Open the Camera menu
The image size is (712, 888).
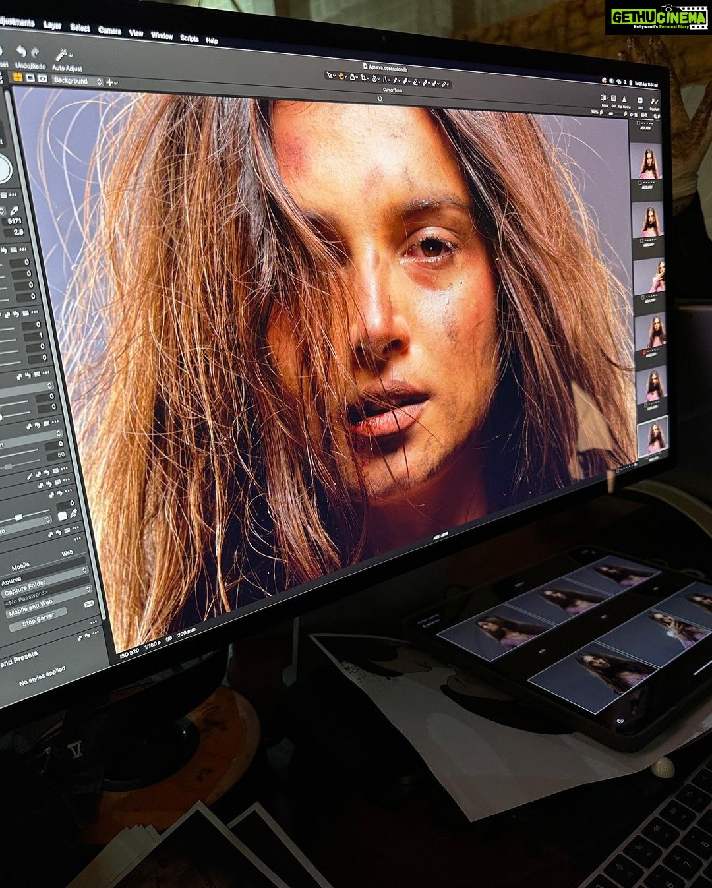109,30
